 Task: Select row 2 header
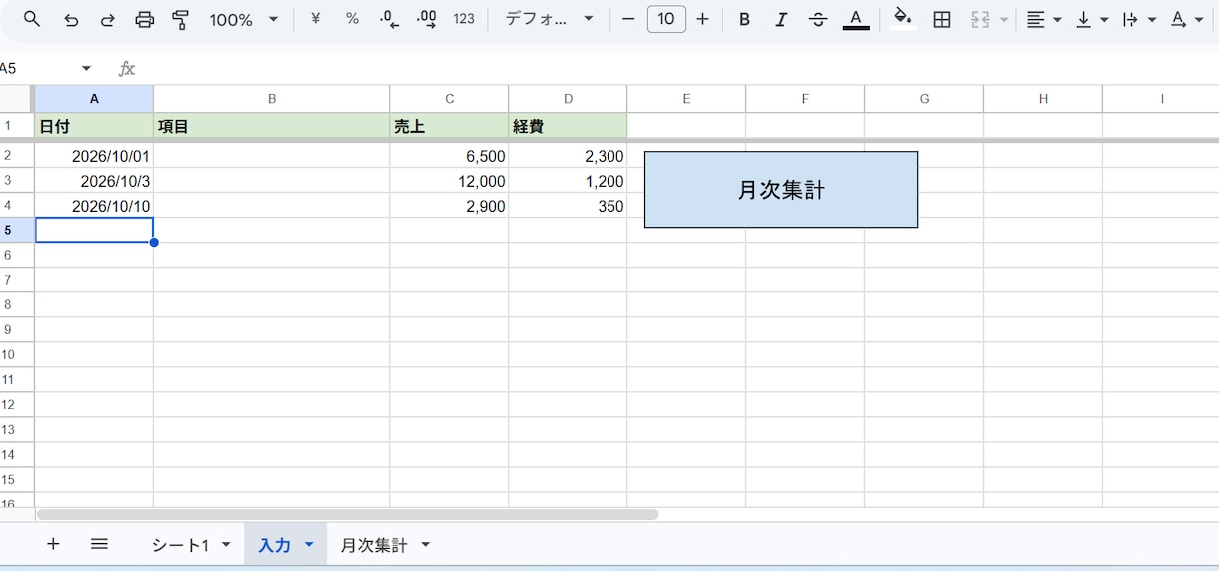click(x=17, y=155)
